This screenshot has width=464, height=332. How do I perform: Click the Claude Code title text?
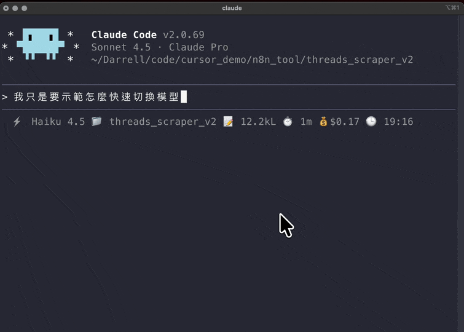(124, 34)
